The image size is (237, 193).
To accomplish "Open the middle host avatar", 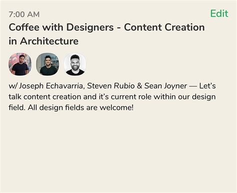I will [x=47, y=64].
